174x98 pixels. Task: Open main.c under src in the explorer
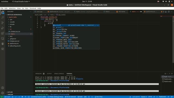(19, 34)
